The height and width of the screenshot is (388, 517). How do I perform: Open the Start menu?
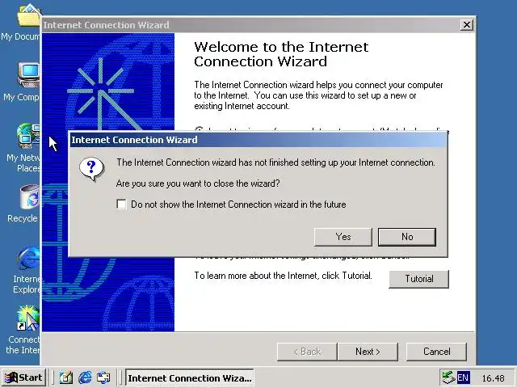tap(23, 377)
